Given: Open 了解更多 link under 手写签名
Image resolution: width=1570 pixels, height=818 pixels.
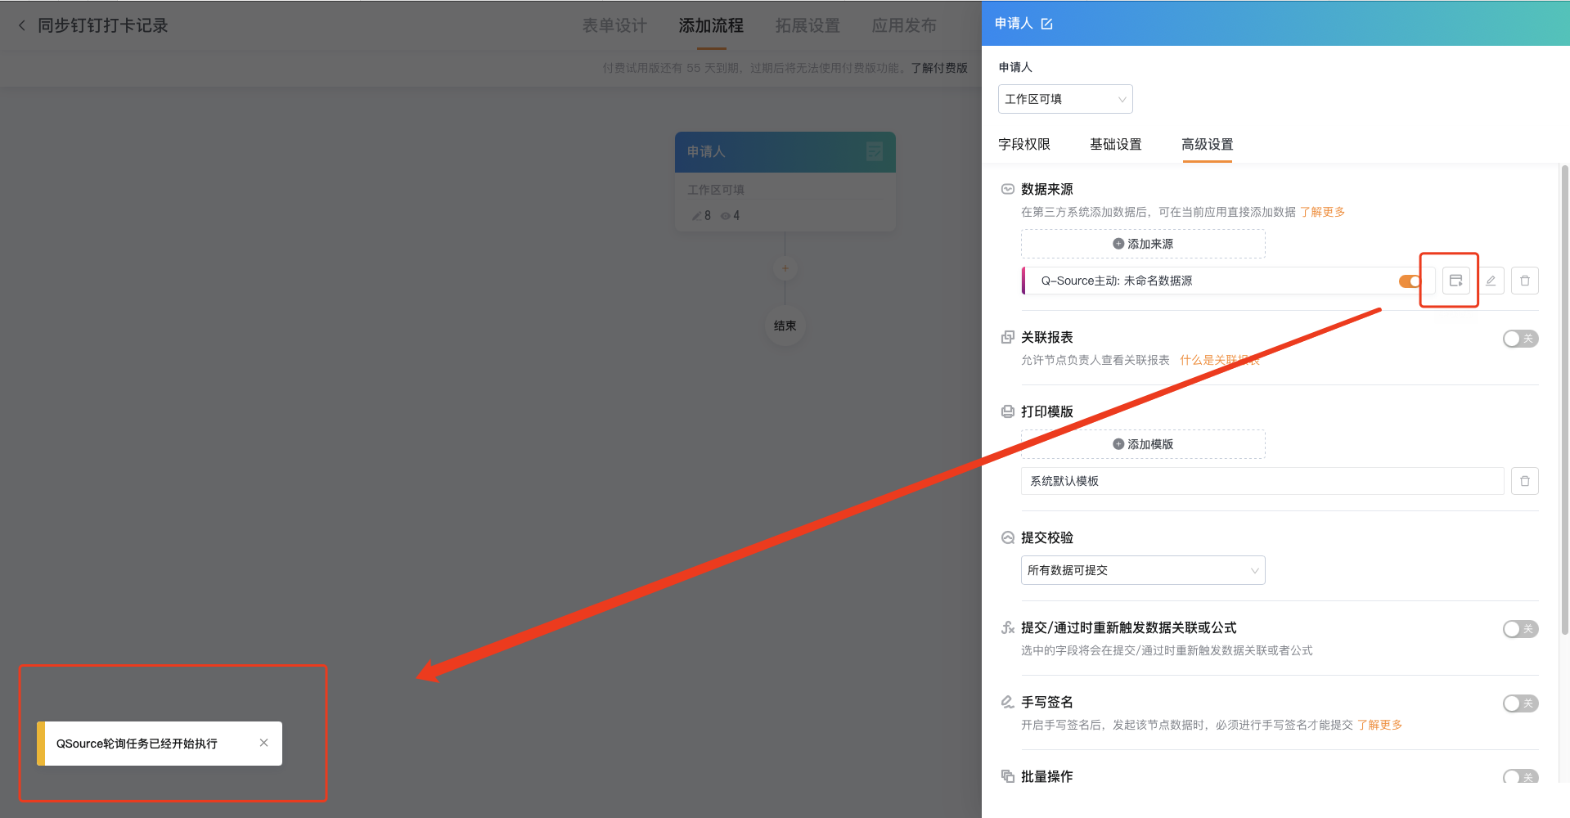Looking at the screenshot, I should click(x=1379, y=725).
